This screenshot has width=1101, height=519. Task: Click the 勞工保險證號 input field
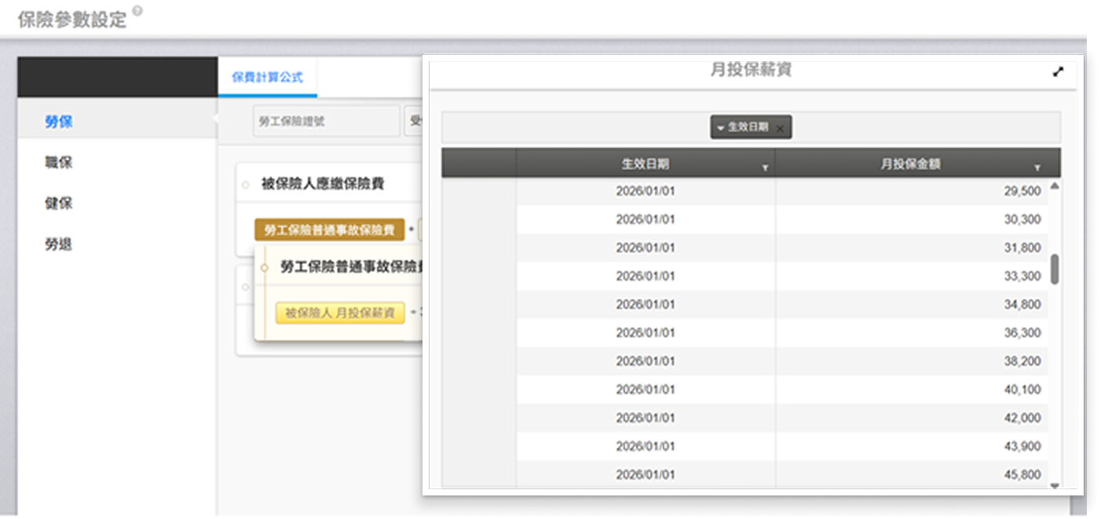(x=326, y=122)
